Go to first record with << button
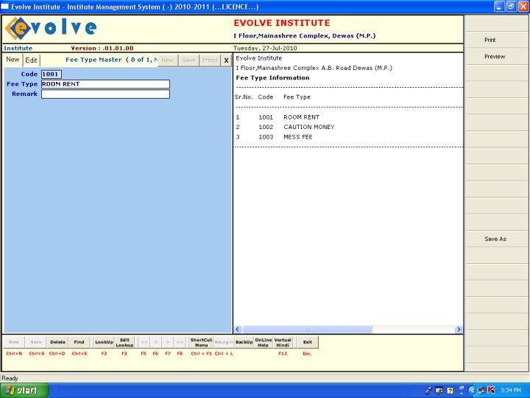The image size is (530, 398). 144,342
